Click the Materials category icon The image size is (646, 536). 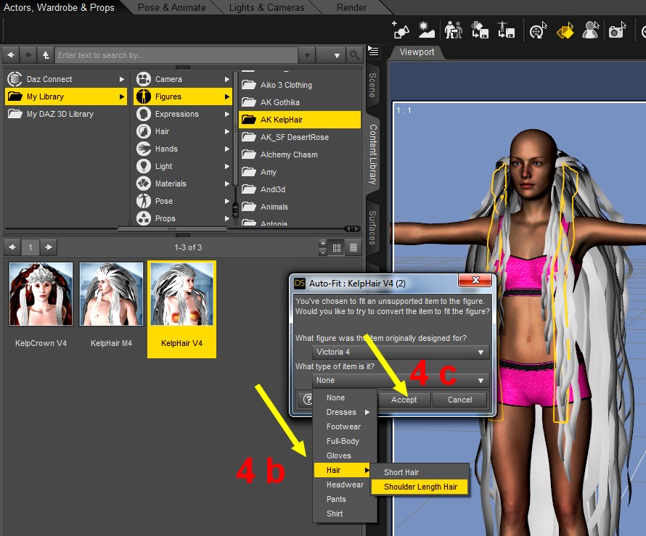click(x=144, y=184)
